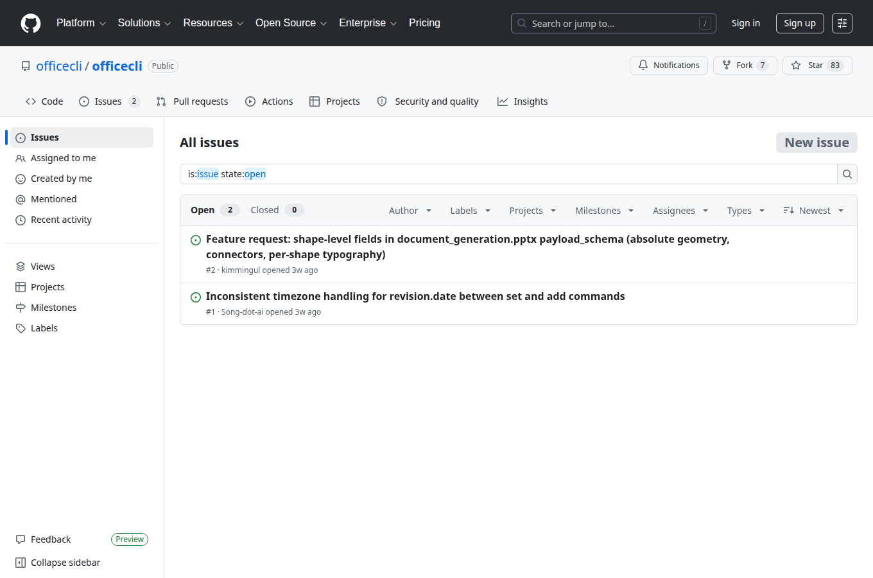Select Created by me in sidebar
Viewport: 873px width, 578px height.
click(82, 179)
